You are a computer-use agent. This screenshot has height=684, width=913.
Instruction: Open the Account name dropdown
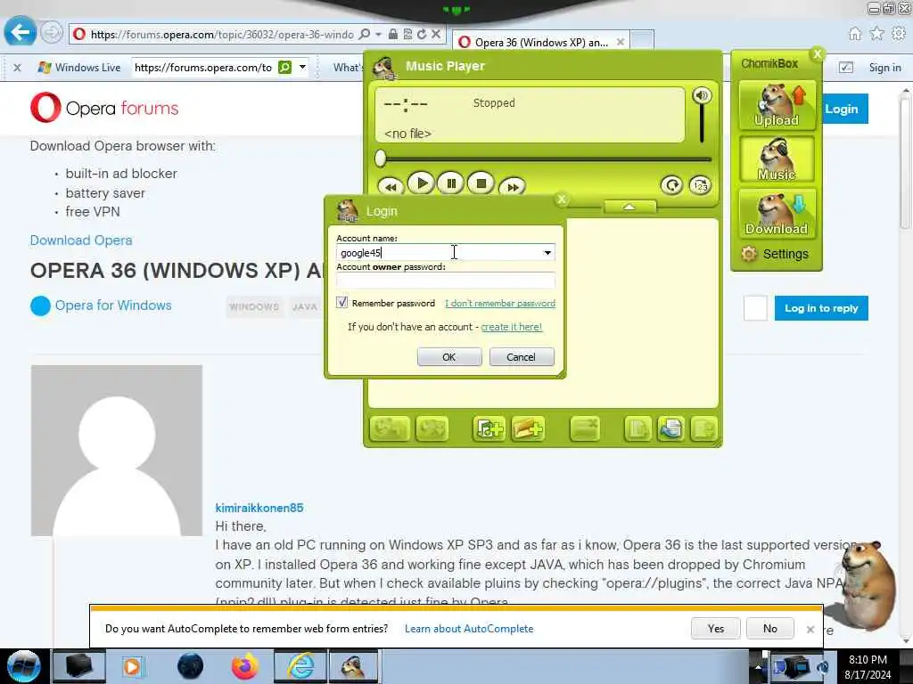(x=547, y=252)
